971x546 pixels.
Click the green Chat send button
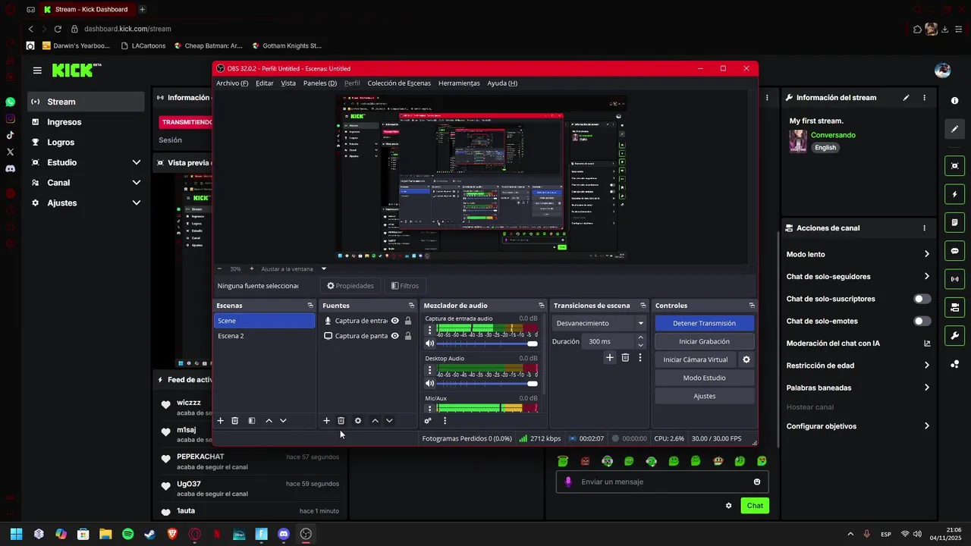point(755,506)
